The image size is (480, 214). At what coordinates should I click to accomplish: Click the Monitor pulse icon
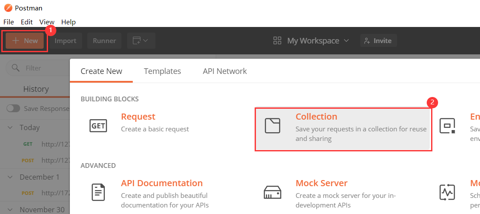(x=447, y=192)
